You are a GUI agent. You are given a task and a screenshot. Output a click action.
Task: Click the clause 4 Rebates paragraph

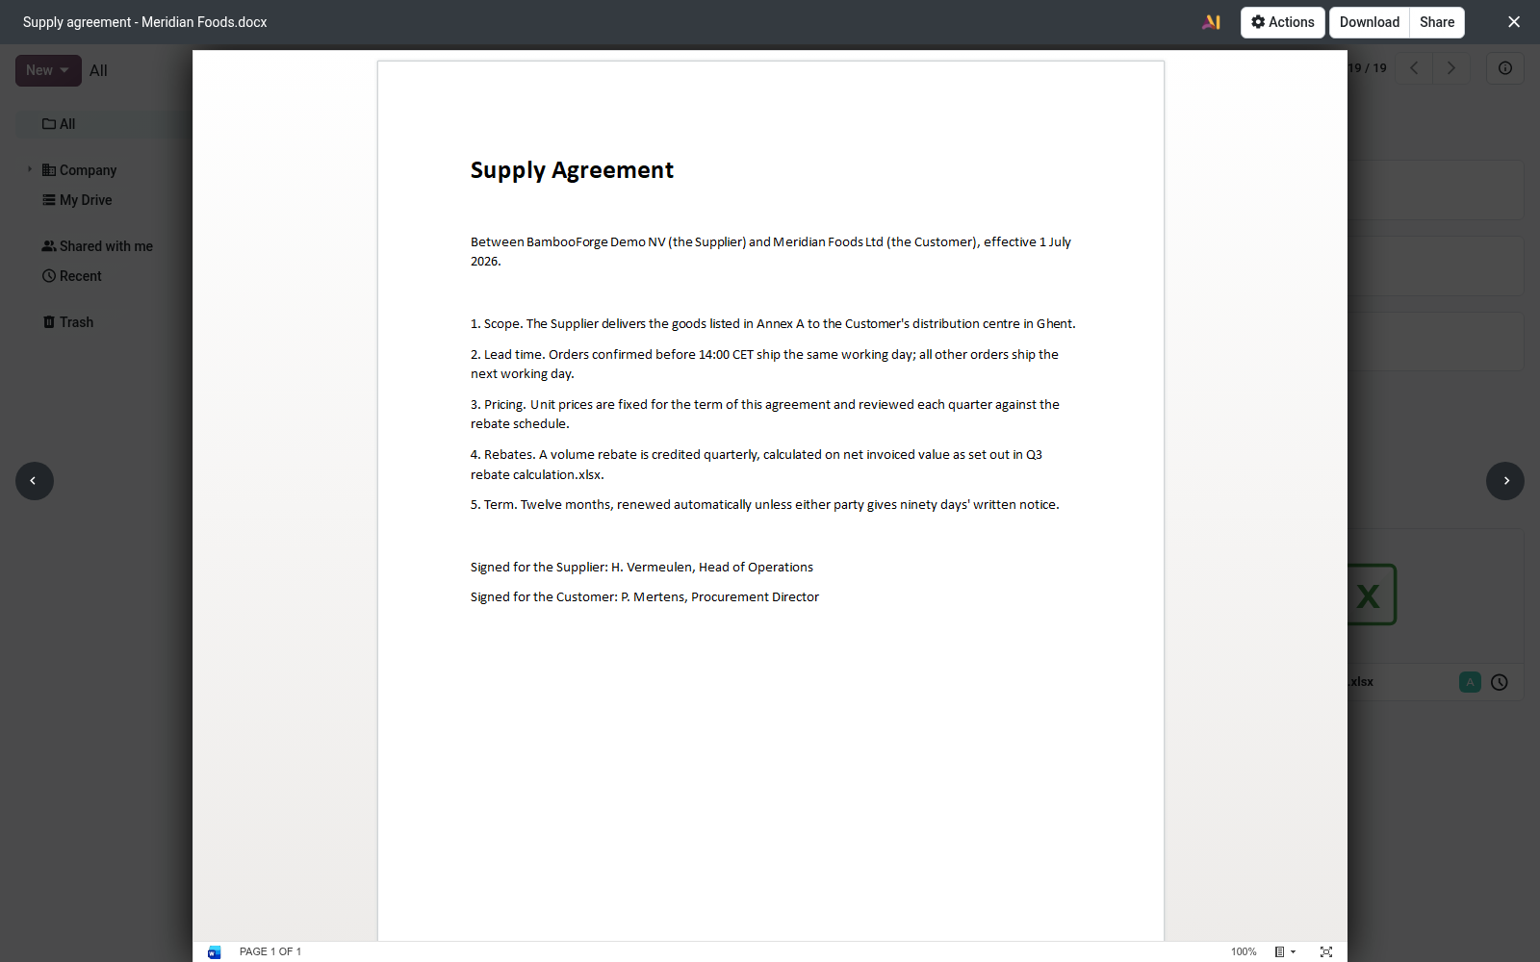click(x=757, y=465)
